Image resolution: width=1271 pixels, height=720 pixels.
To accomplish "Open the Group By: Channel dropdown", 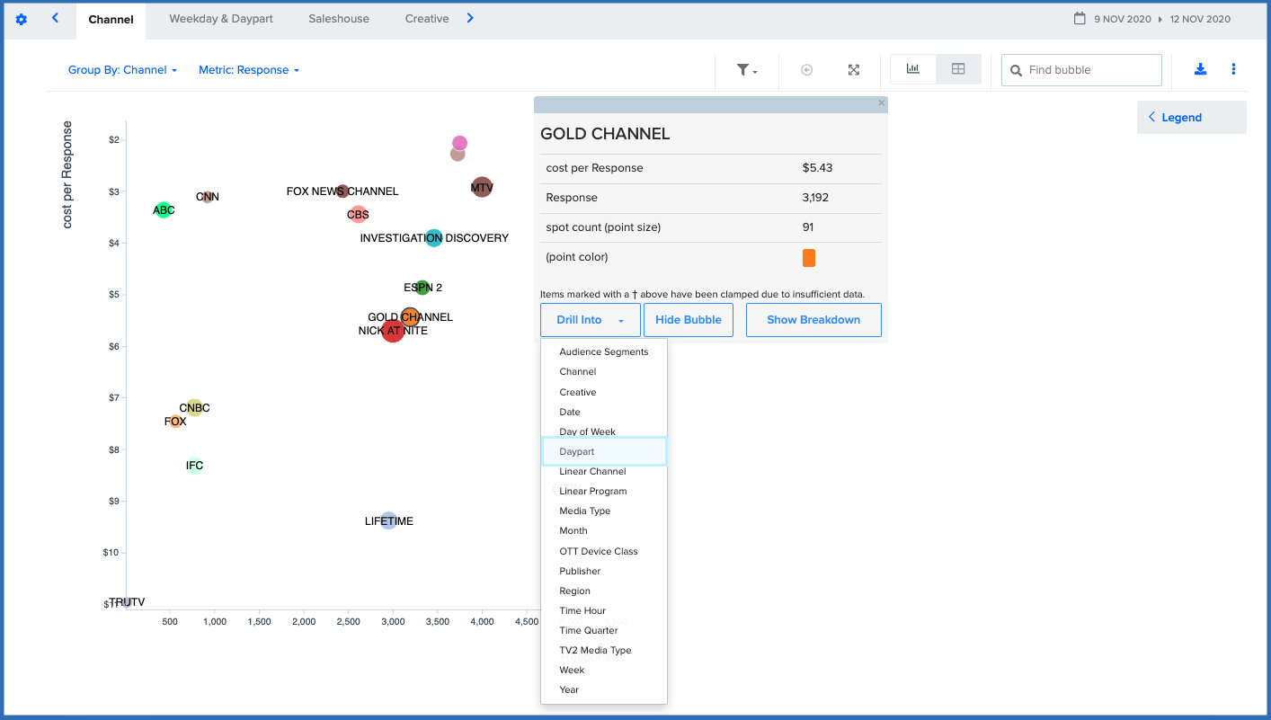I will click(122, 70).
